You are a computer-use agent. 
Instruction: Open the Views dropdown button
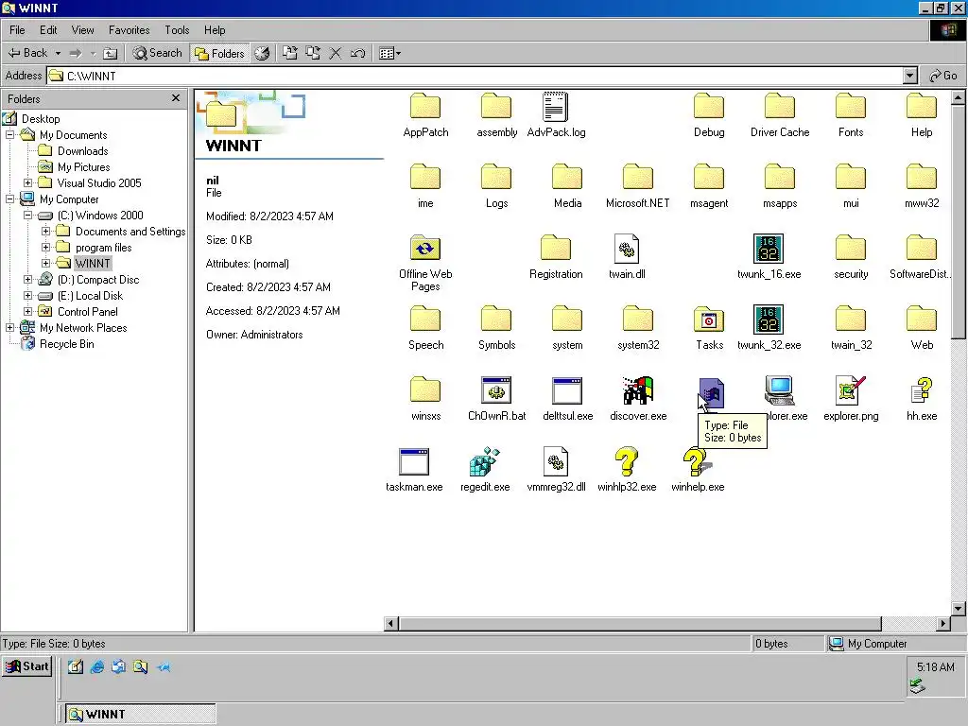[389, 53]
